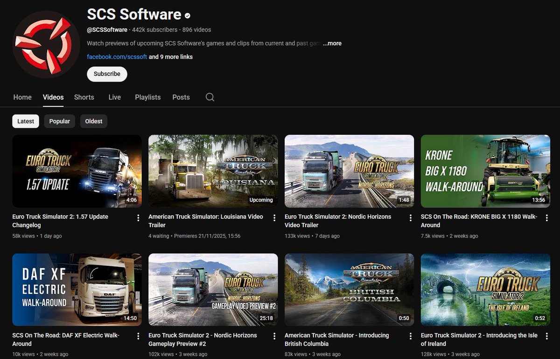Click the @SCSSoftware channel handle
This screenshot has width=560, height=359.
[107, 30]
